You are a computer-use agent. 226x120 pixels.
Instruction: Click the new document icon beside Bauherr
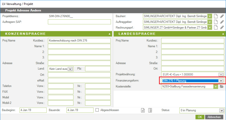[x=216, y=16]
